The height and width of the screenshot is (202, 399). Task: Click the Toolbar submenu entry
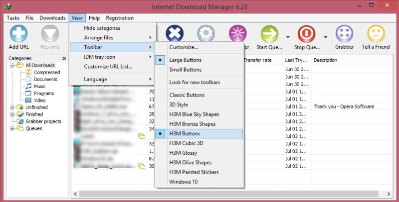click(x=112, y=47)
